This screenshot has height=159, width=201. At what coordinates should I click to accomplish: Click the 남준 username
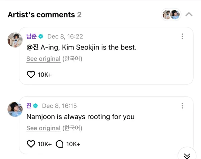(x=31, y=36)
